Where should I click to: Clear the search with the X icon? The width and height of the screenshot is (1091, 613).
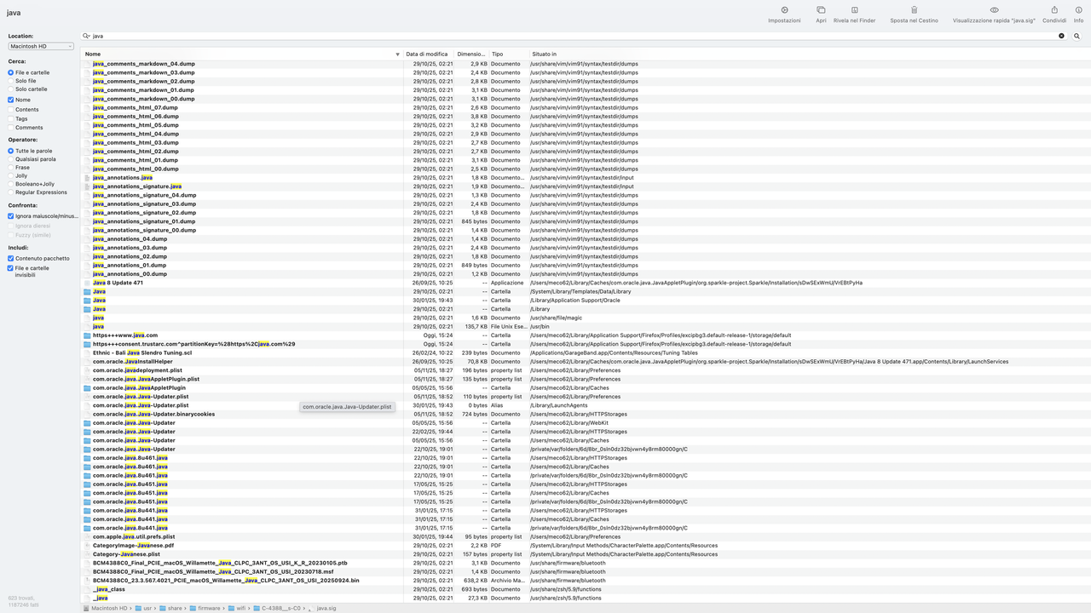click(1060, 37)
